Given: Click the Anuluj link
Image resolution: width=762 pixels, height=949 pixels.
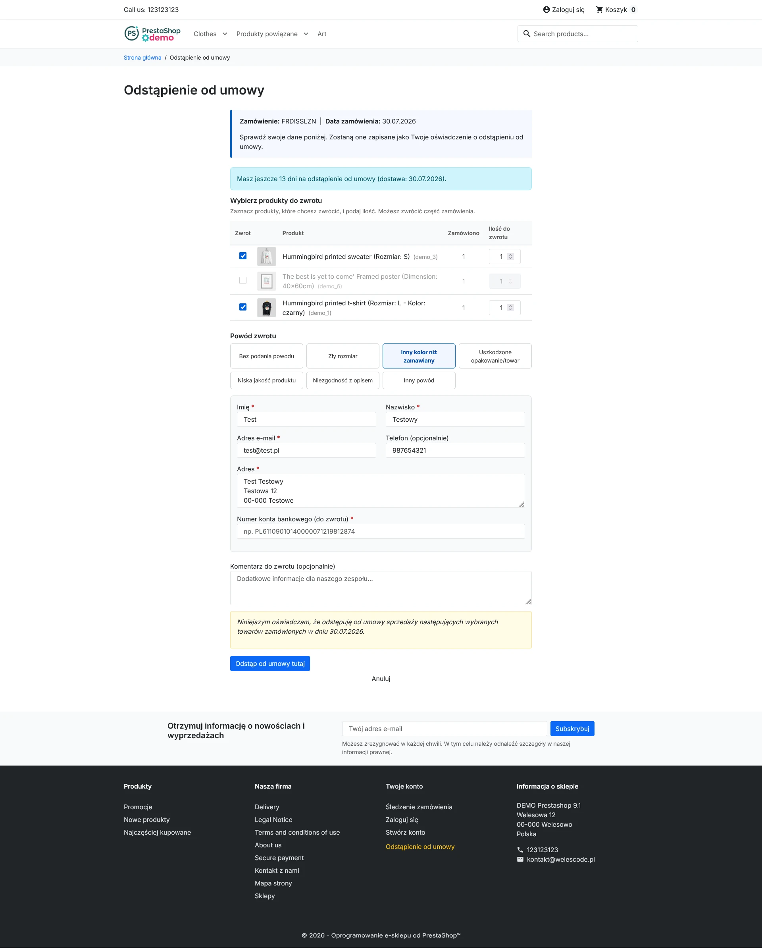Looking at the screenshot, I should click(x=381, y=679).
